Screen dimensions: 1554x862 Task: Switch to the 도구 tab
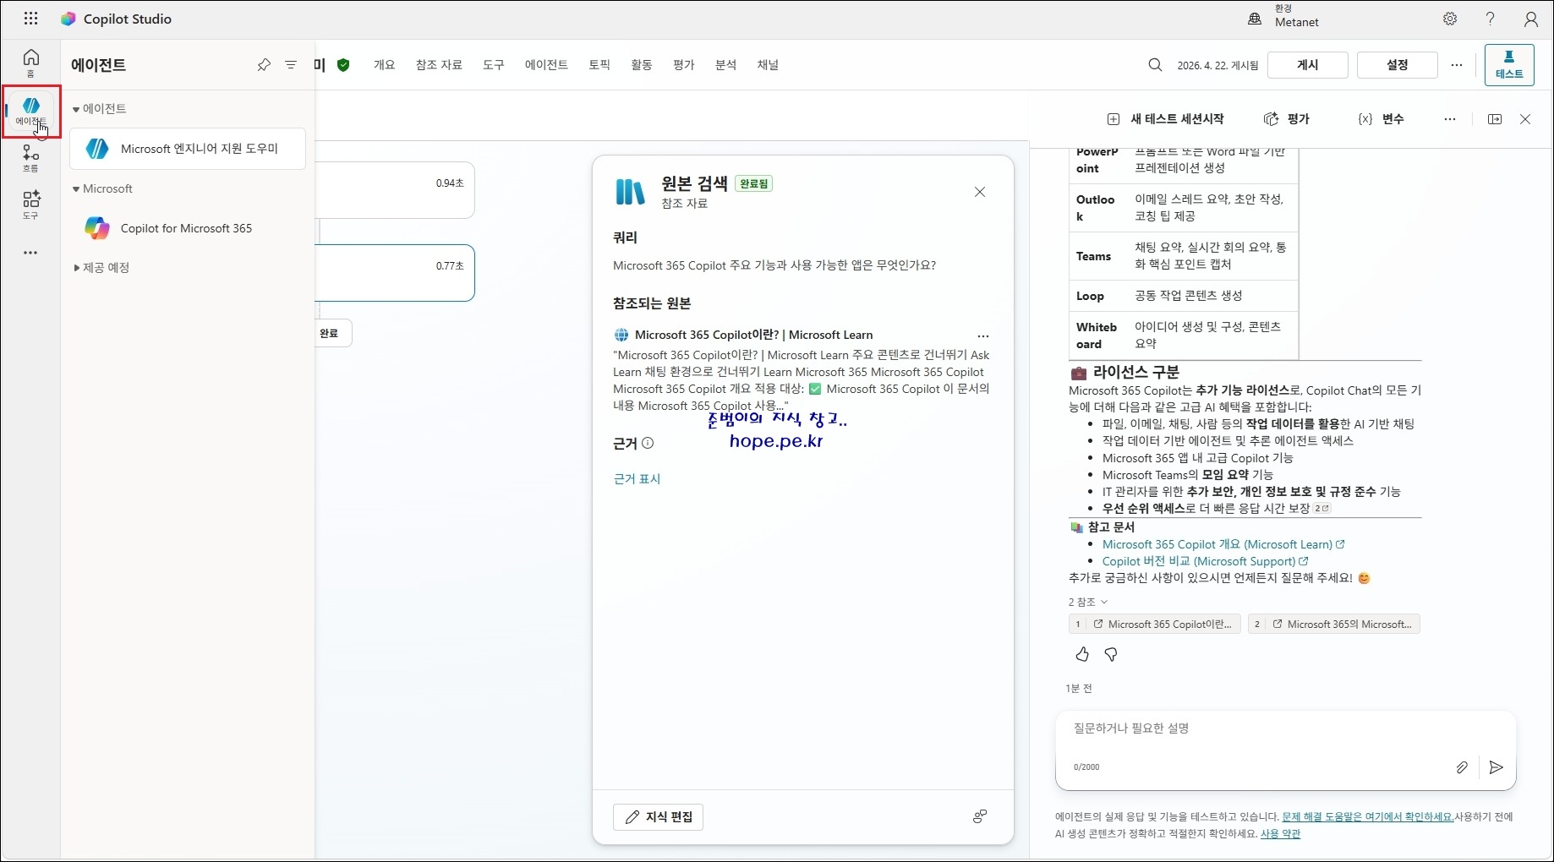[x=494, y=65]
